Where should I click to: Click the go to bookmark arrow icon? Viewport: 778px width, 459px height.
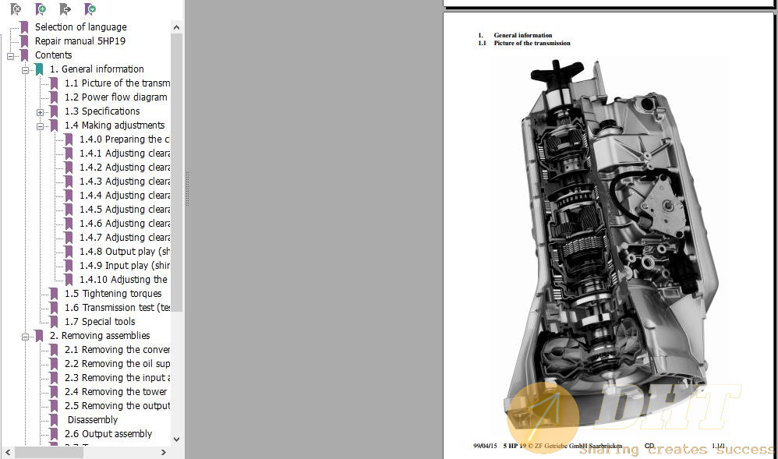click(65, 9)
